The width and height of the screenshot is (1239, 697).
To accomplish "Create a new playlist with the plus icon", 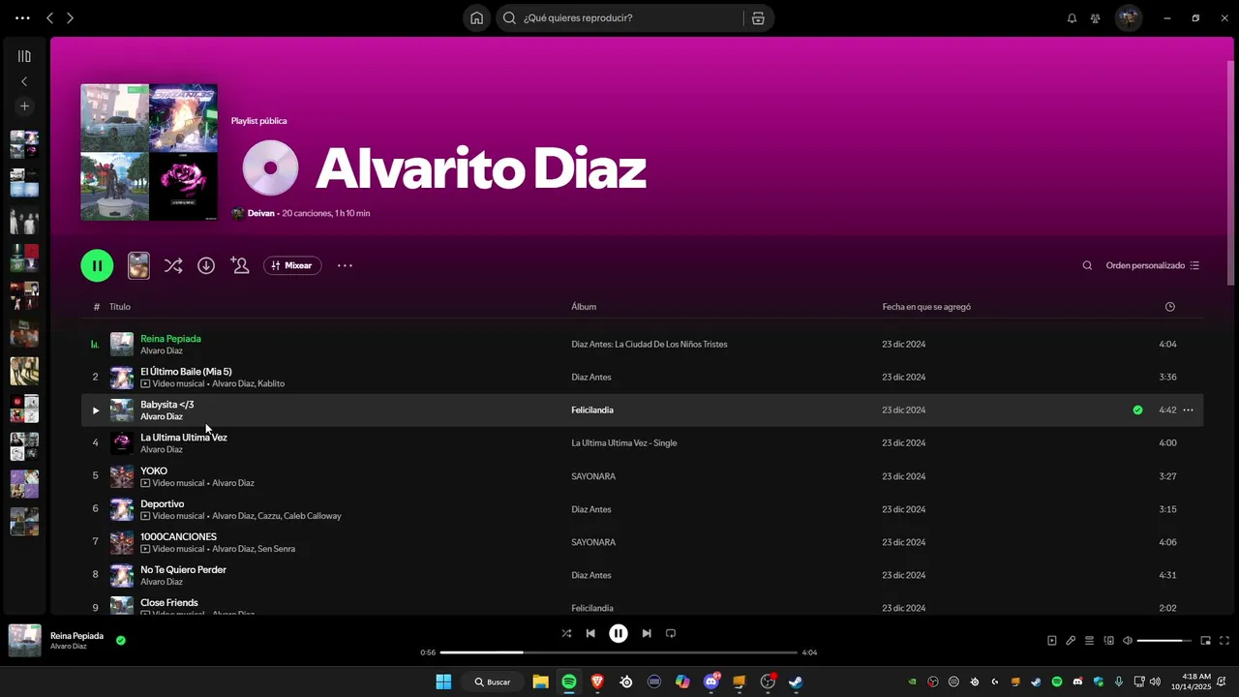I will (x=24, y=106).
